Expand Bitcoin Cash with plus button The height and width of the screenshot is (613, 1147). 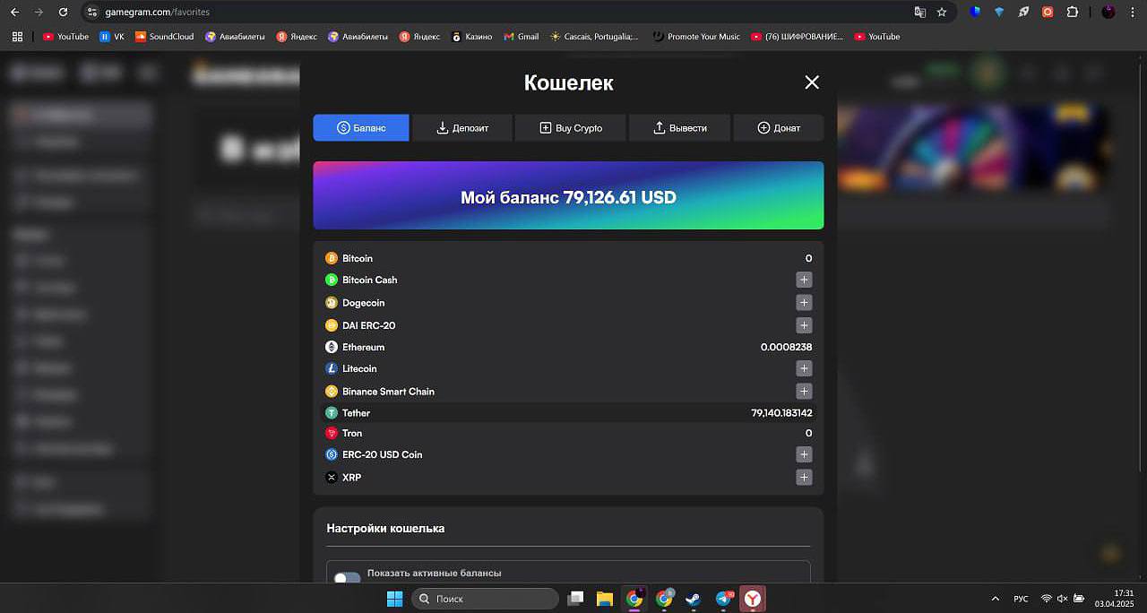tap(804, 280)
